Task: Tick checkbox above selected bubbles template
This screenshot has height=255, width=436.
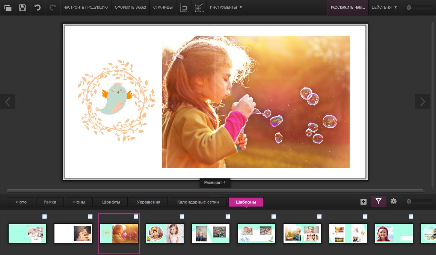Action: point(136,216)
